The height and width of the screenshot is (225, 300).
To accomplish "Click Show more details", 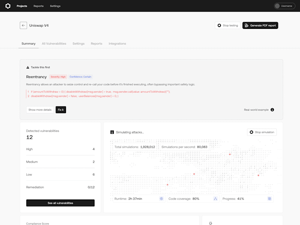I will [x=40, y=109].
